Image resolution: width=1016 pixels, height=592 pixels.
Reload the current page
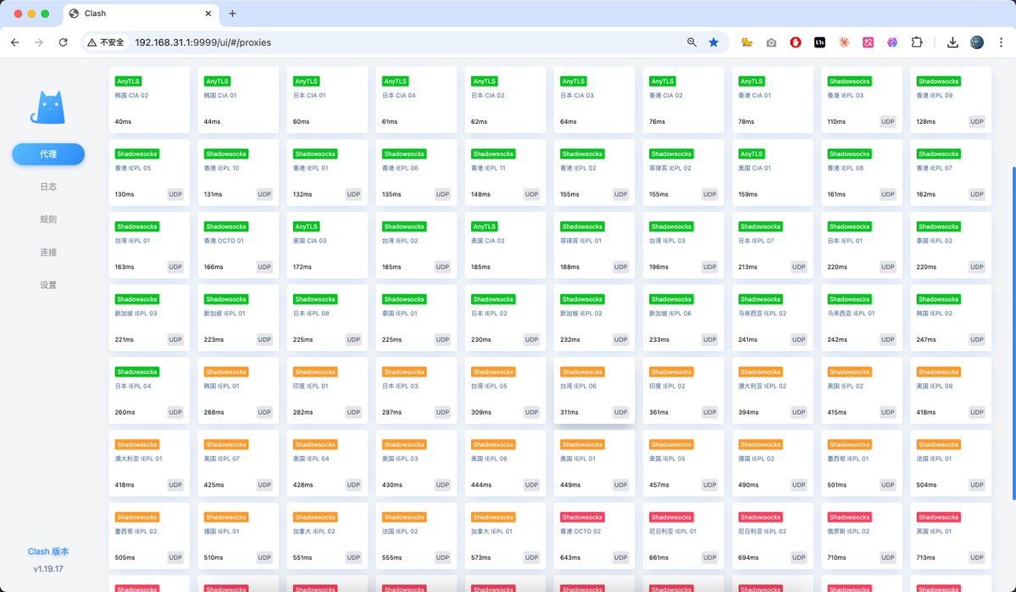[63, 42]
